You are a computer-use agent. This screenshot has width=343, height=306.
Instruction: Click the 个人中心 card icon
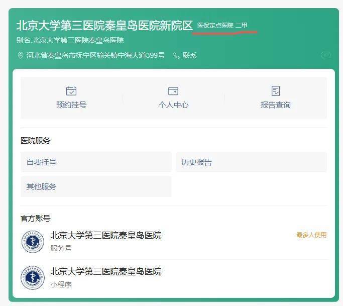click(173, 91)
